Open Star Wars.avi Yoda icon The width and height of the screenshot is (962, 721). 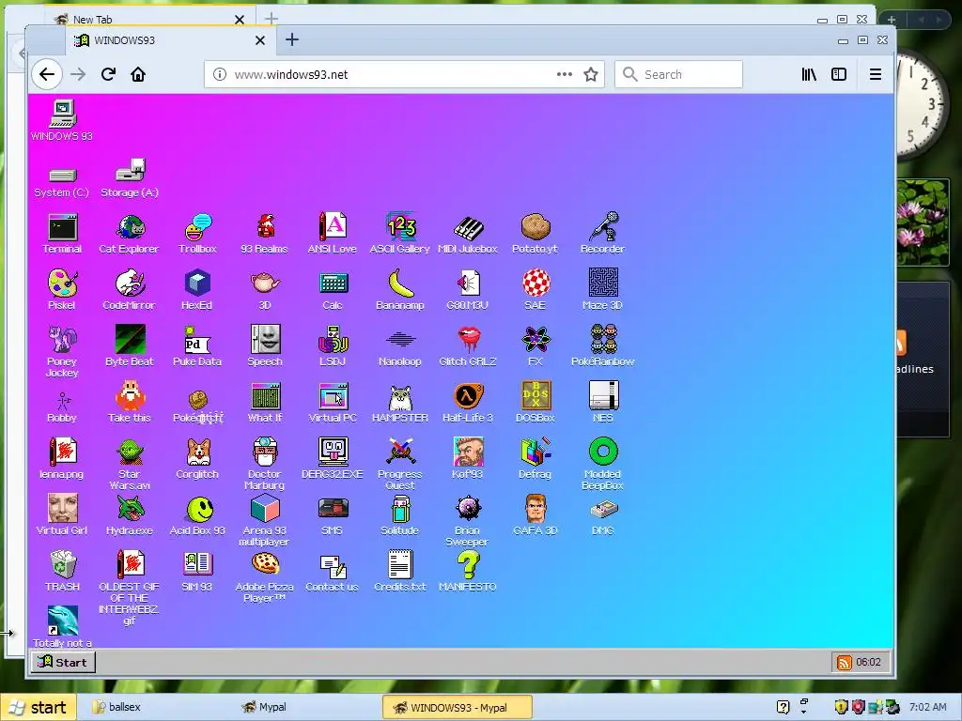click(x=130, y=464)
